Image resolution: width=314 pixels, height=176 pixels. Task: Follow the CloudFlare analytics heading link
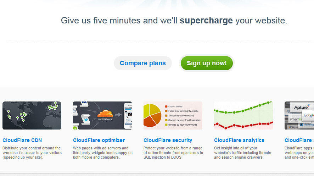tap(239, 140)
